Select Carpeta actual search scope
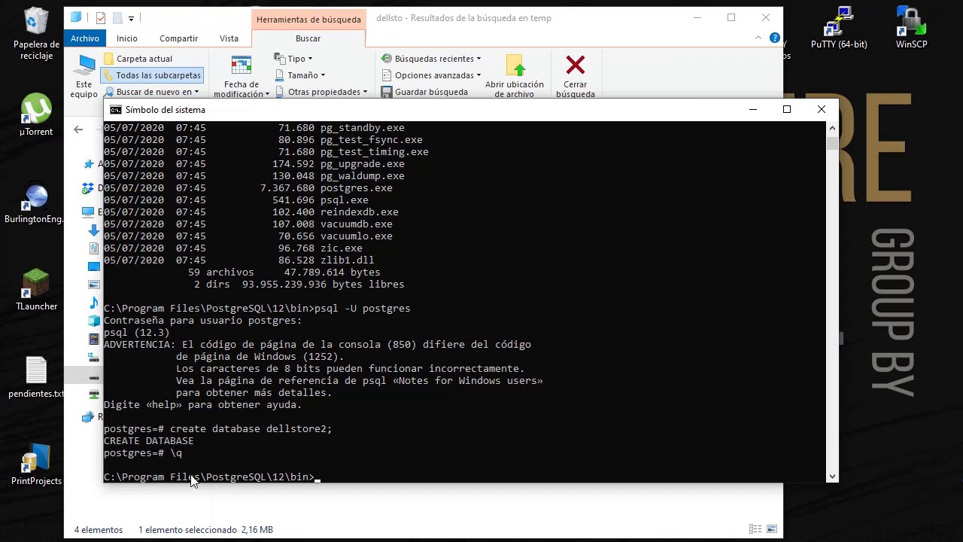The width and height of the screenshot is (963, 542). coord(138,59)
